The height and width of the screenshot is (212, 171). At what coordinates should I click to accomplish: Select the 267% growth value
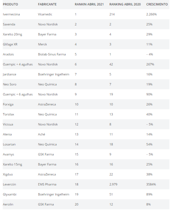pyautogui.click(x=150, y=64)
